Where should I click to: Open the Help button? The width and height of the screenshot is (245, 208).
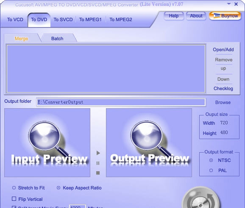[174, 16]
